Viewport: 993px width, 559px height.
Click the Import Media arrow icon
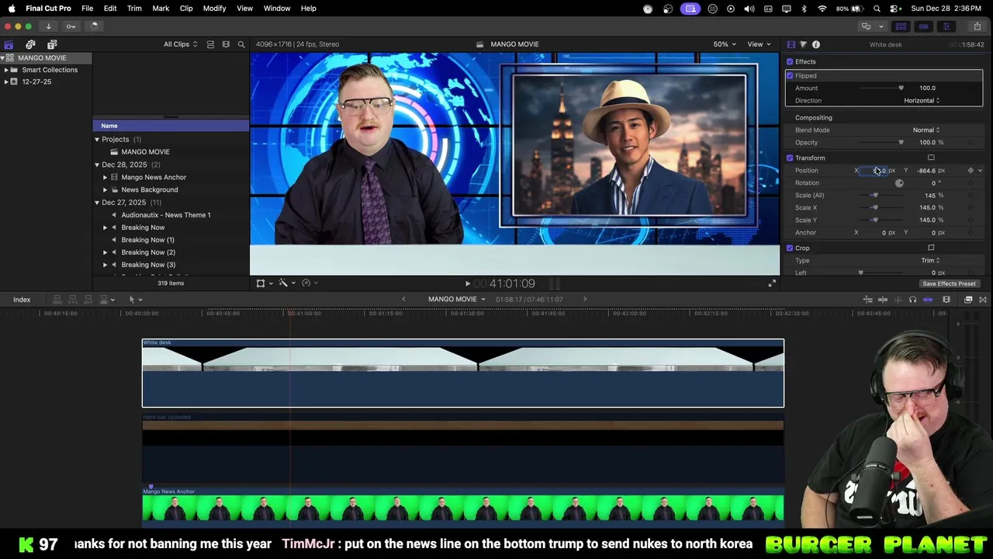point(48,26)
